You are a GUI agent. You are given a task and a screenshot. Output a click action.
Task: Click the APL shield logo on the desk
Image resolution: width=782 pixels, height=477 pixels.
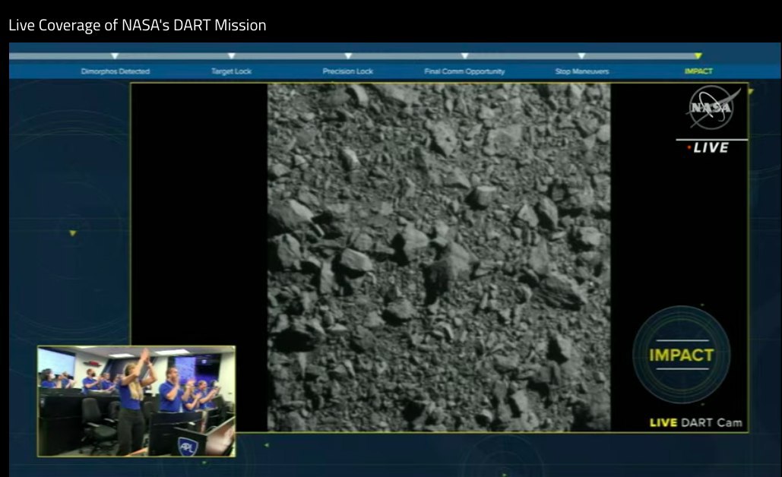[x=187, y=446]
